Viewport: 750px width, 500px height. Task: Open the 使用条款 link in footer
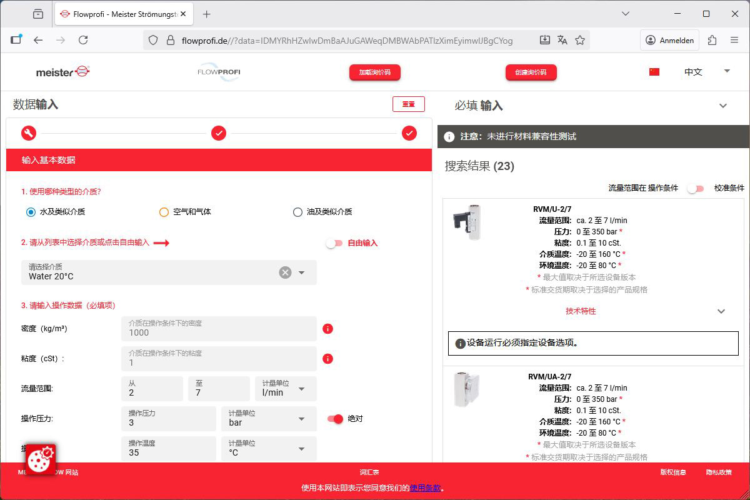click(426, 487)
